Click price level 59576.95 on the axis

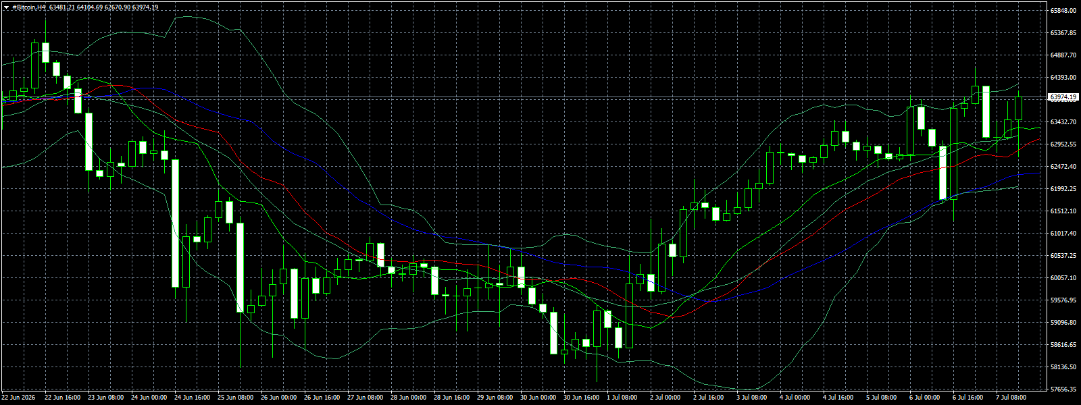(1063, 300)
